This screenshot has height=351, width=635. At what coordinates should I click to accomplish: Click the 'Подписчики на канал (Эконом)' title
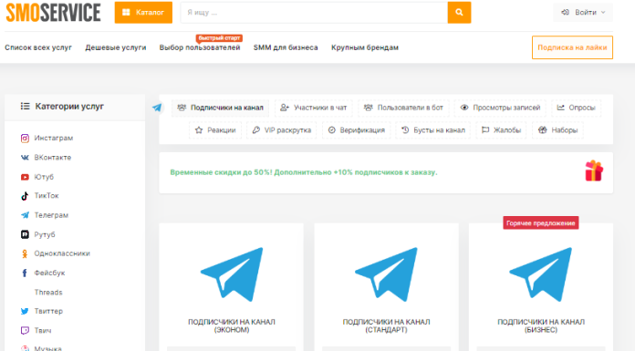[x=232, y=325]
